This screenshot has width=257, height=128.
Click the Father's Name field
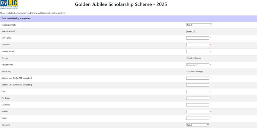point(198,52)
